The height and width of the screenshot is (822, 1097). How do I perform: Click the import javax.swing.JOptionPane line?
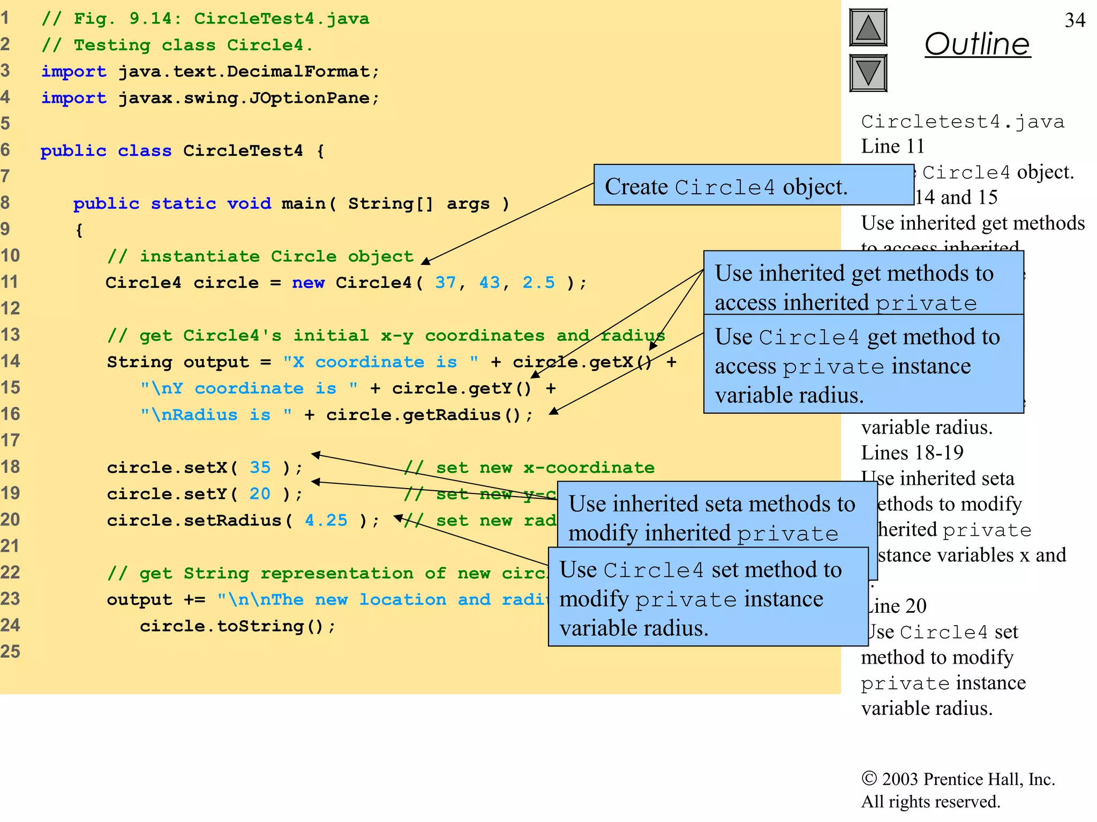pyautogui.click(x=210, y=98)
